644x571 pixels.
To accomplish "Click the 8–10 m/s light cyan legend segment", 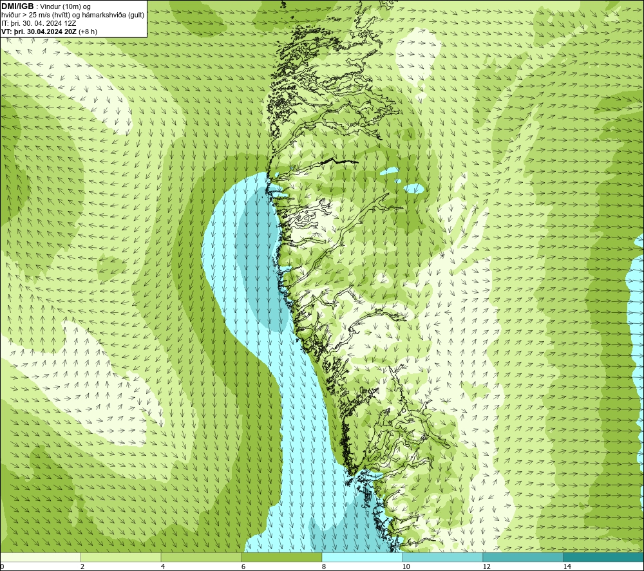I will (362, 557).
